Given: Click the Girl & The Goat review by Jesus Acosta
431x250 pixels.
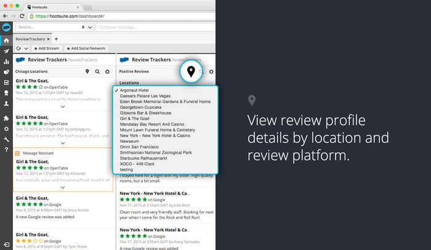Looking at the screenshot, I should click(64, 207).
